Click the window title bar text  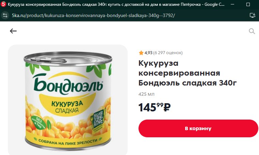[x=116, y=4]
